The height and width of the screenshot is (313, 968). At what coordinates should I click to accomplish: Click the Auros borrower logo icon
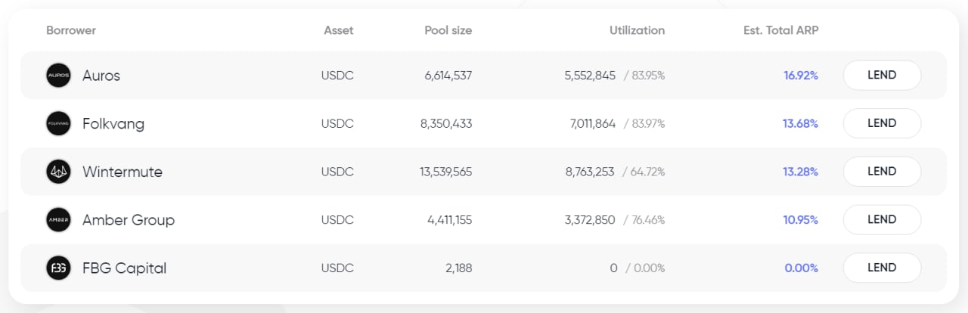coord(58,76)
